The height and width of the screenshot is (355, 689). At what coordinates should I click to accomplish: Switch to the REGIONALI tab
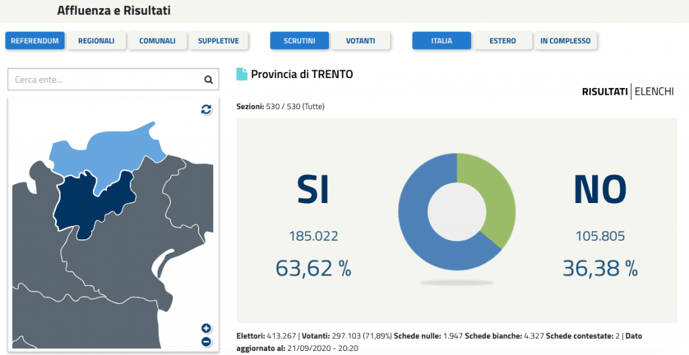click(x=96, y=40)
